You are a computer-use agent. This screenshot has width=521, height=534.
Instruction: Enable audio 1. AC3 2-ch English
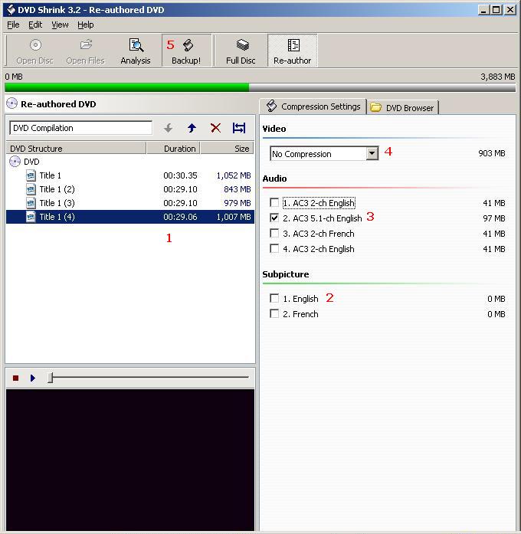point(274,202)
